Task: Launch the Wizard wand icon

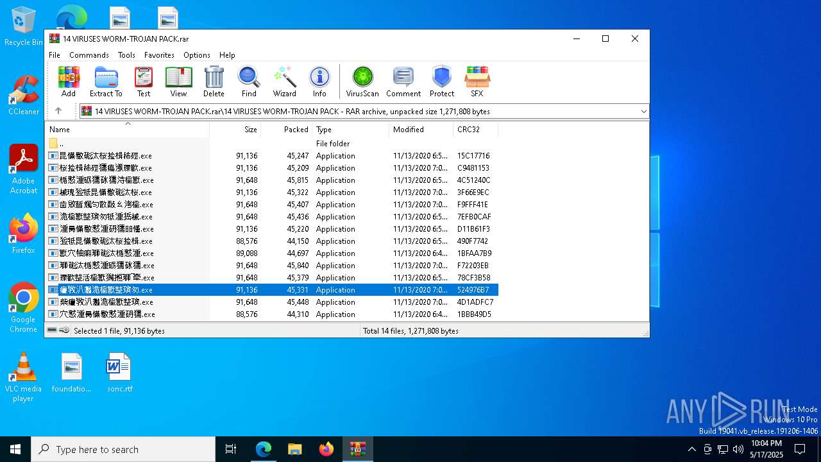Action: [284, 81]
